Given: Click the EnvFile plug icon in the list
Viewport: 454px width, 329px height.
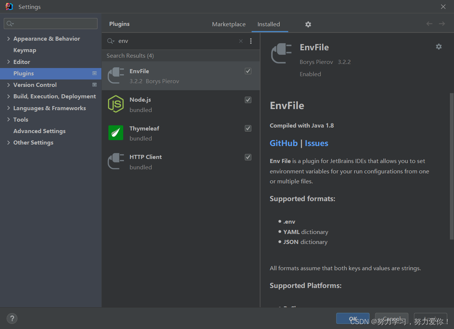Looking at the screenshot, I should 116,75.
